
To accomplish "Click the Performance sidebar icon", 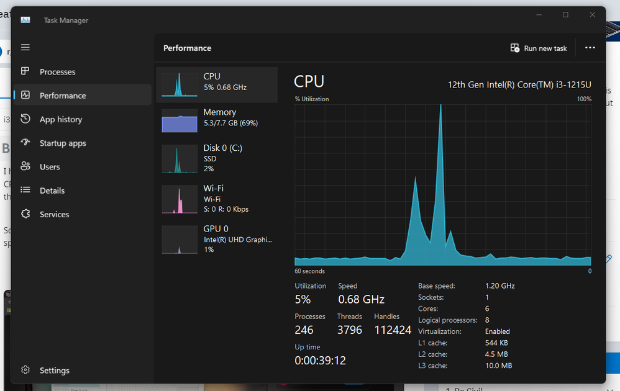I will click(x=25, y=96).
